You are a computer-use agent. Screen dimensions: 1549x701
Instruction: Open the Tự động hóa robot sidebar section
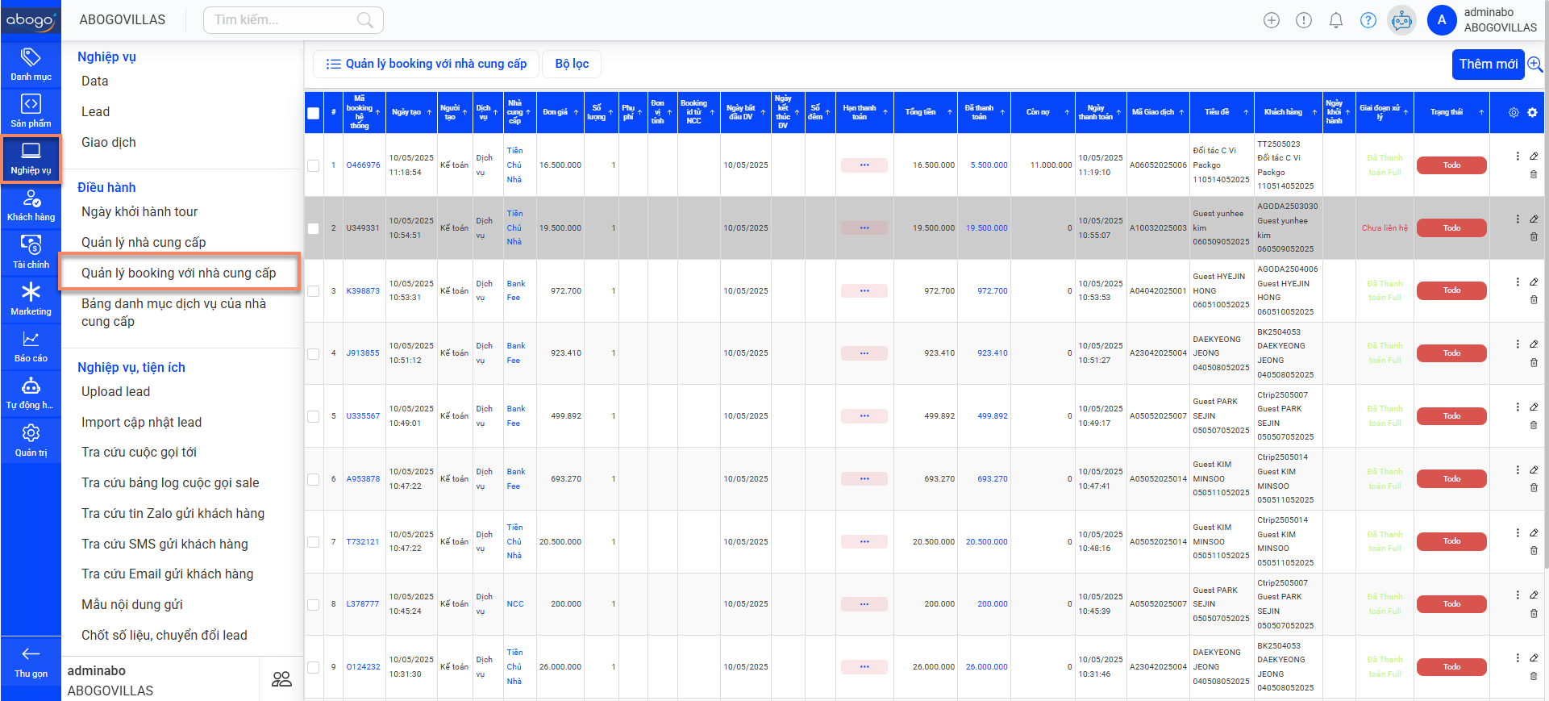pyautogui.click(x=31, y=393)
